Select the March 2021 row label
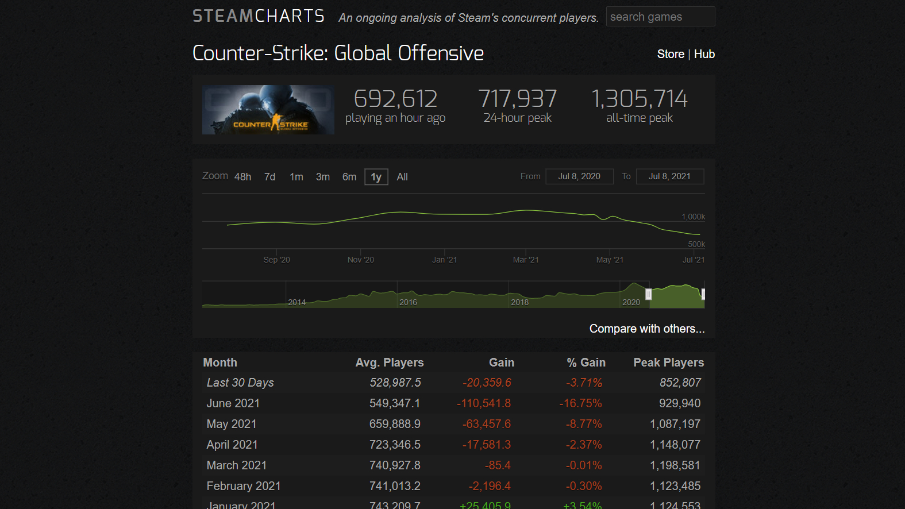905x509 pixels. [237, 465]
